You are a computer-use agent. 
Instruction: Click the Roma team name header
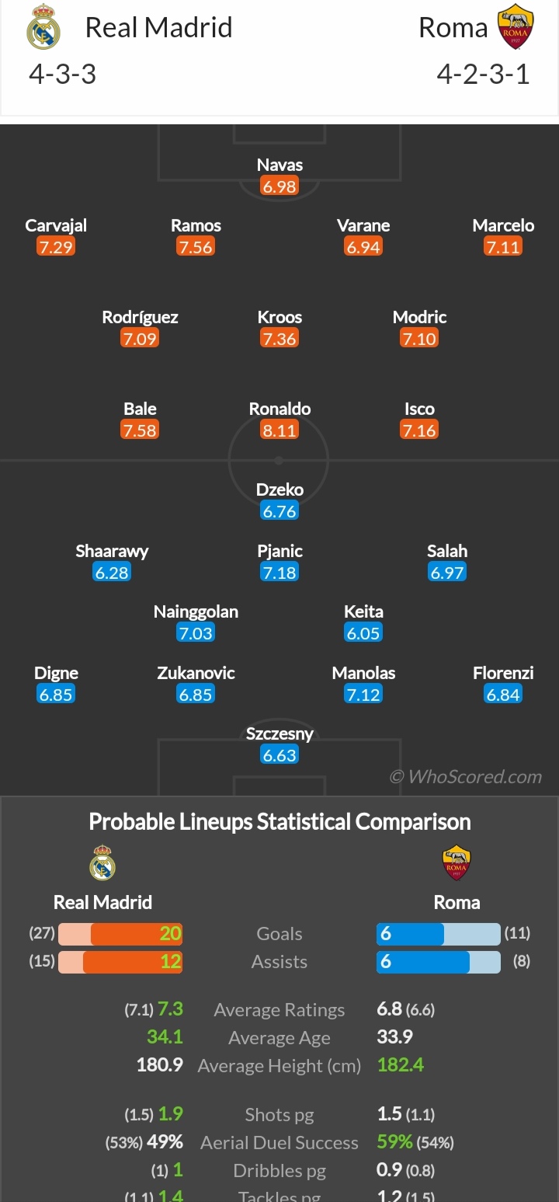coord(453,27)
